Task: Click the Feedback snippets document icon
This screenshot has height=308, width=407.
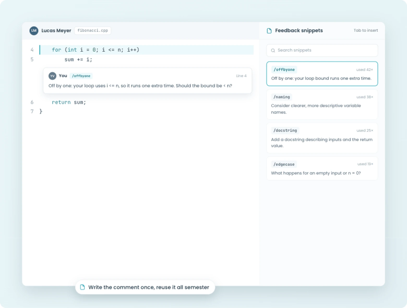Action: pyautogui.click(x=269, y=31)
